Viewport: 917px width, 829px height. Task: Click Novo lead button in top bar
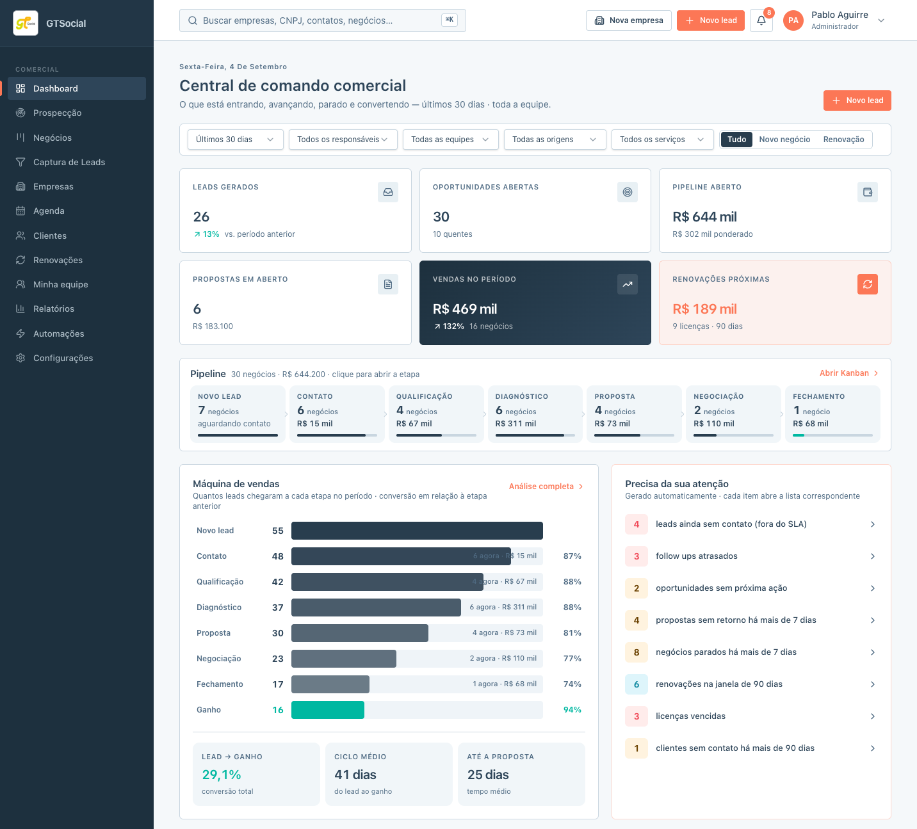(x=711, y=20)
